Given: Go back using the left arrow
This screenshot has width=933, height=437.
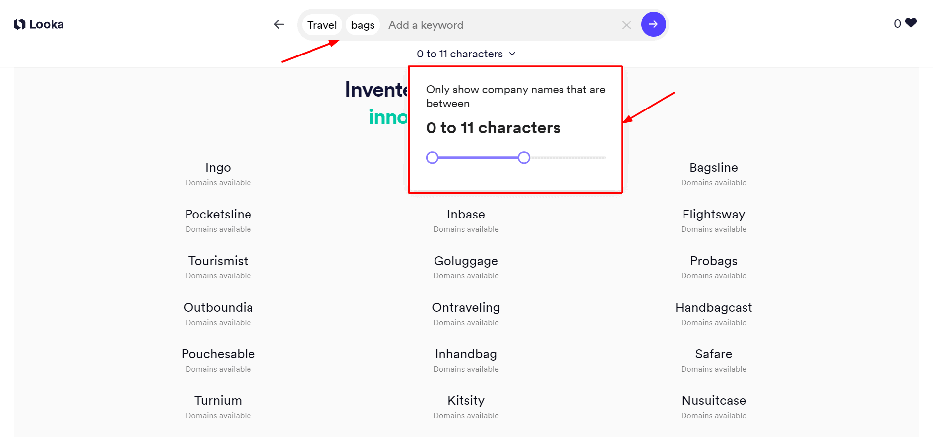Looking at the screenshot, I should click(x=279, y=24).
